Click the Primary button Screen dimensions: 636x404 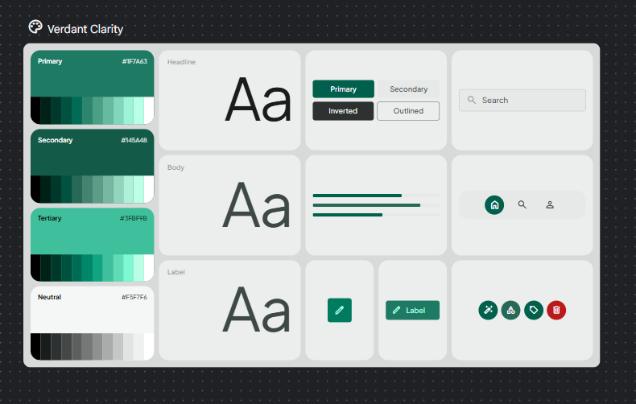click(343, 89)
